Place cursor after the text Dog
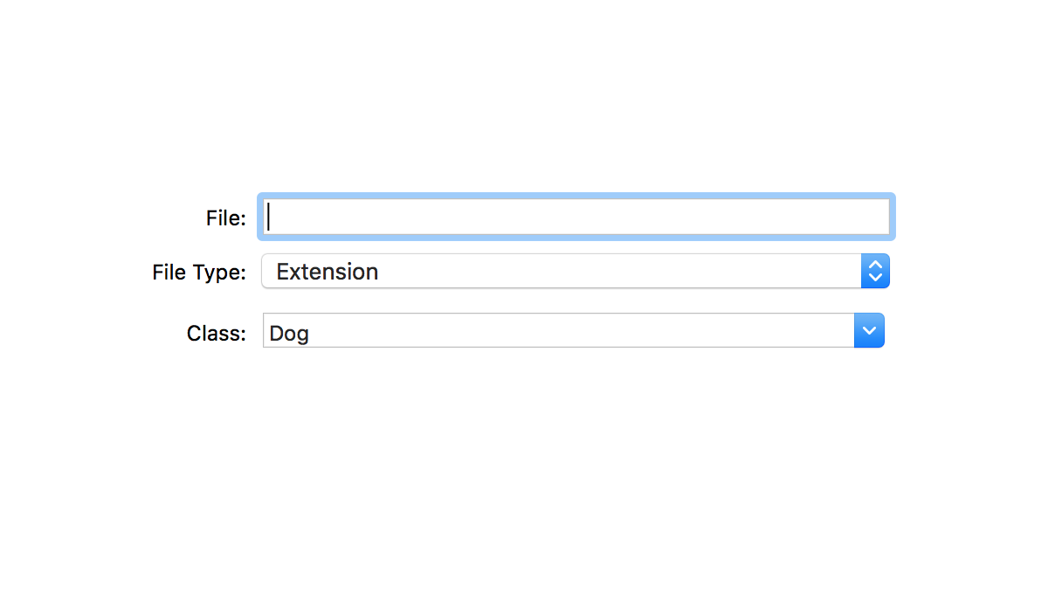 311,333
